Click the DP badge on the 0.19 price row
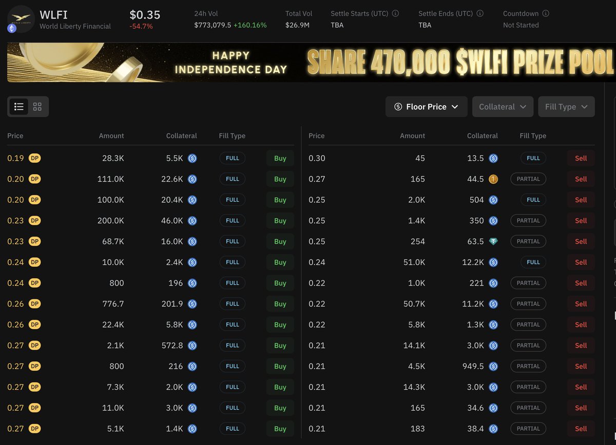The width and height of the screenshot is (616, 445). [x=34, y=158]
